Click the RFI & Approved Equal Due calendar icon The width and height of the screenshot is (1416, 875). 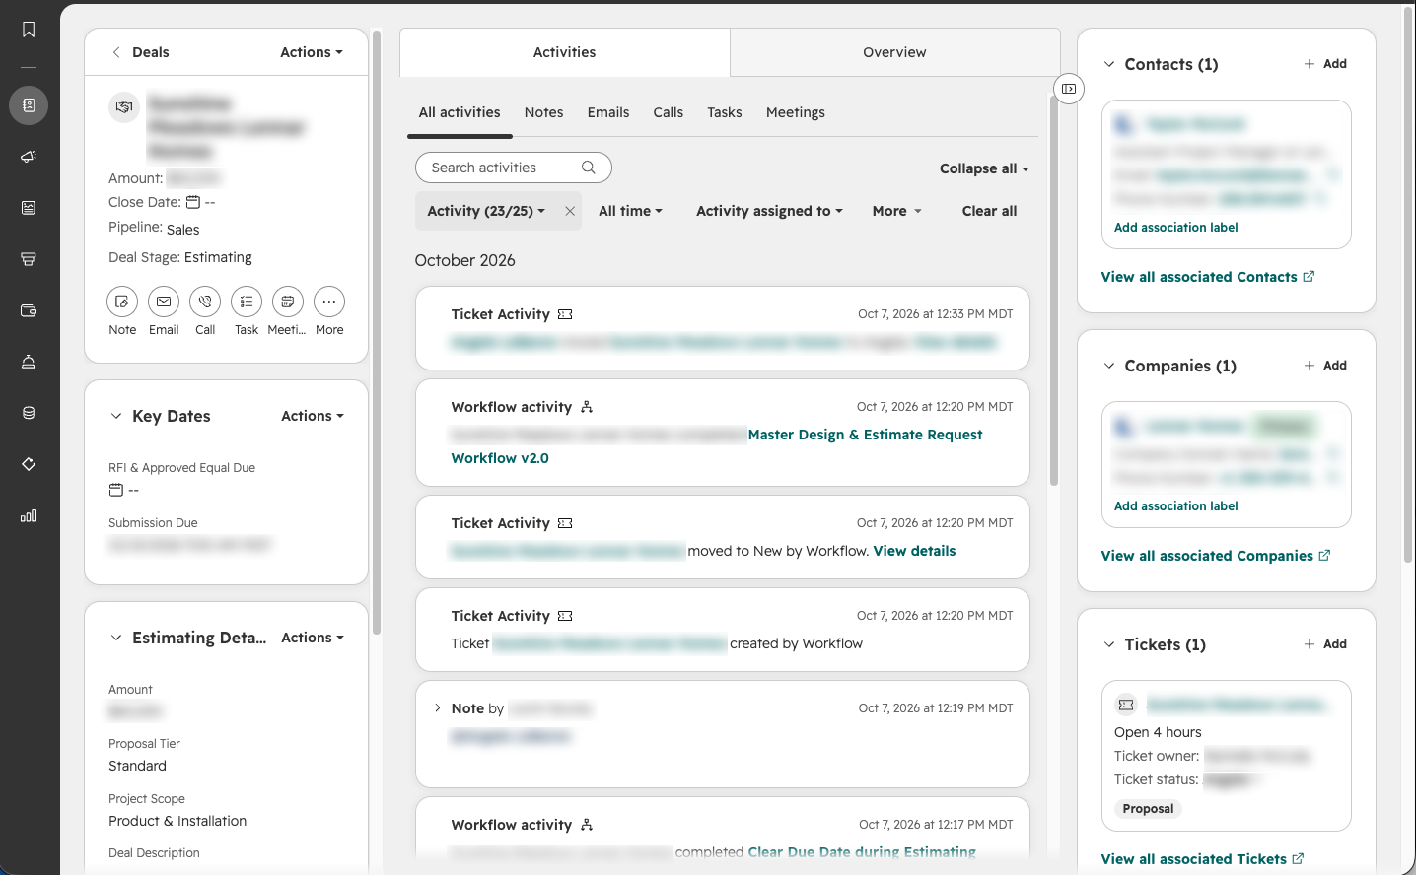click(116, 490)
